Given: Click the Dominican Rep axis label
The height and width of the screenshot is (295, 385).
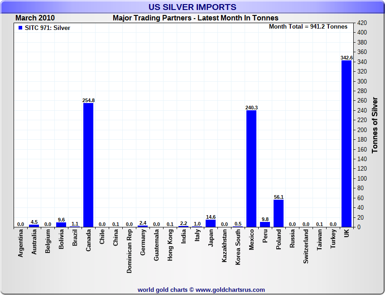Looking at the screenshot, I should coord(130,253).
